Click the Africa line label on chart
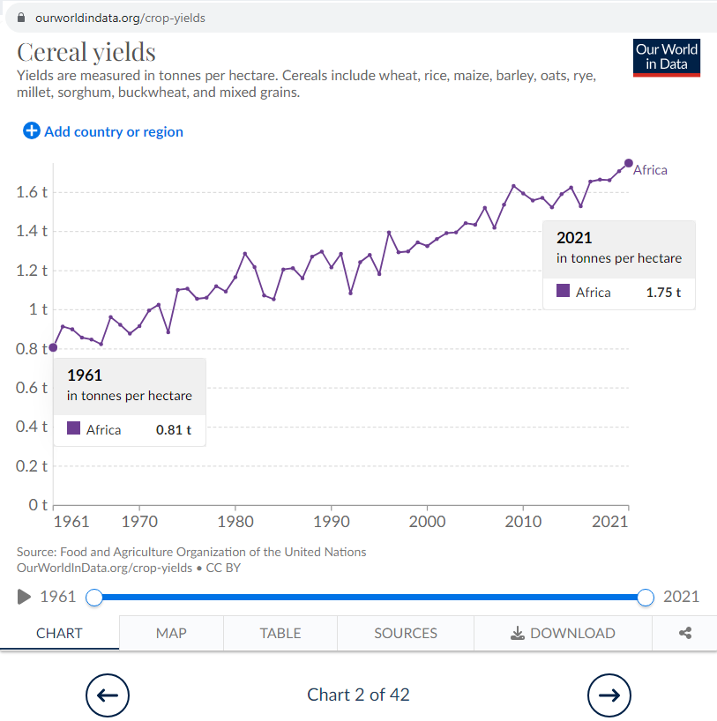 [x=650, y=170]
